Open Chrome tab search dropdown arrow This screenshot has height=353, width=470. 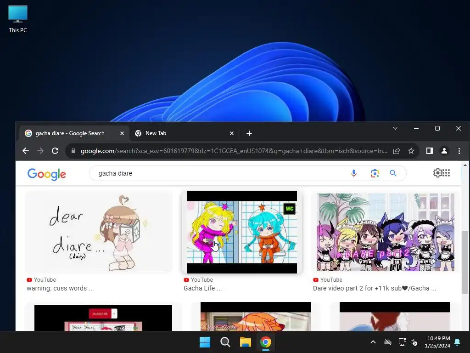click(395, 128)
